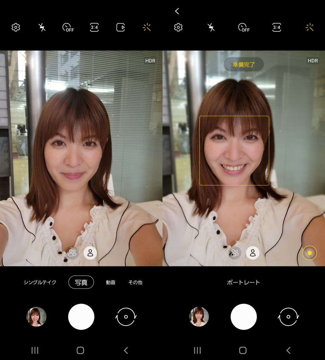The width and height of the screenshot is (325, 360).
Task: Tap shutter button in portrait screen
Action: (243, 317)
